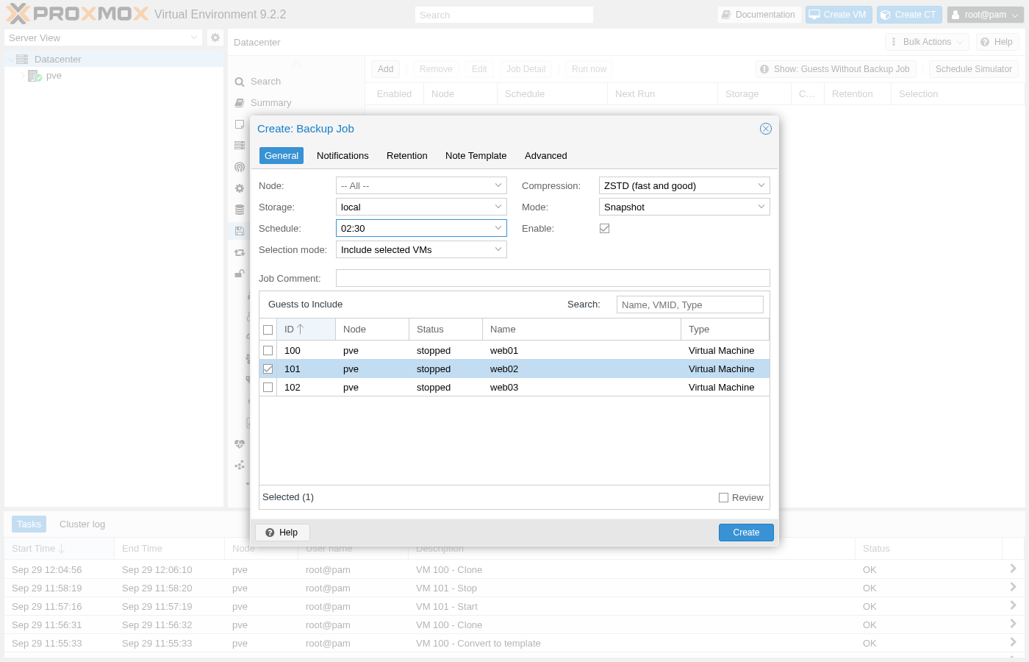This screenshot has height=662, width=1029.
Task: Open Storage database icon in sidebar
Action: tap(240, 210)
